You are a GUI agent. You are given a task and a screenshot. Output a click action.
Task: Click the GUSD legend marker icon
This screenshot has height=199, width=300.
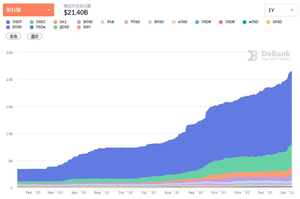click(x=268, y=22)
